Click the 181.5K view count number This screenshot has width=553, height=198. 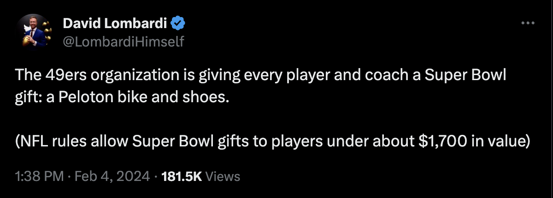pos(182,176)
